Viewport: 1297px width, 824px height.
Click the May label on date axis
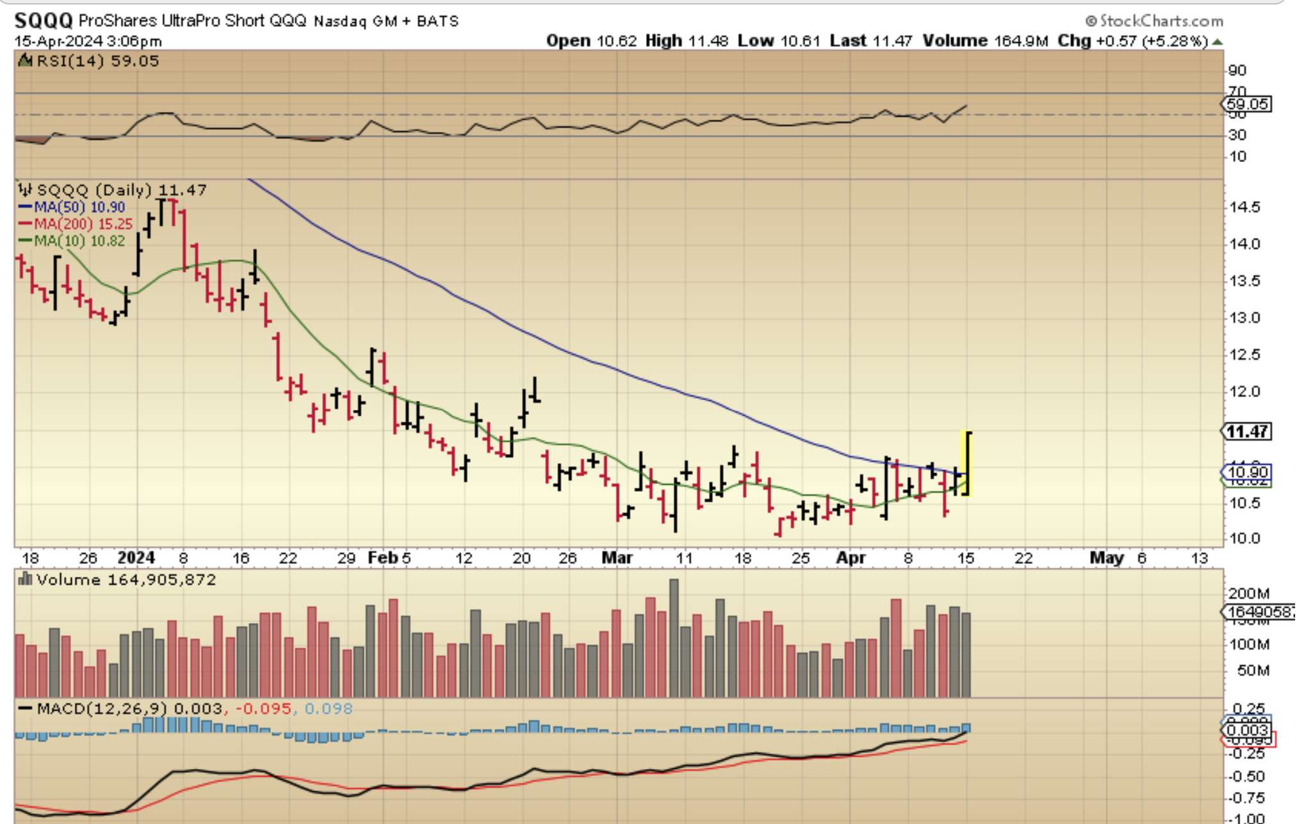[x=1107, y=558]
